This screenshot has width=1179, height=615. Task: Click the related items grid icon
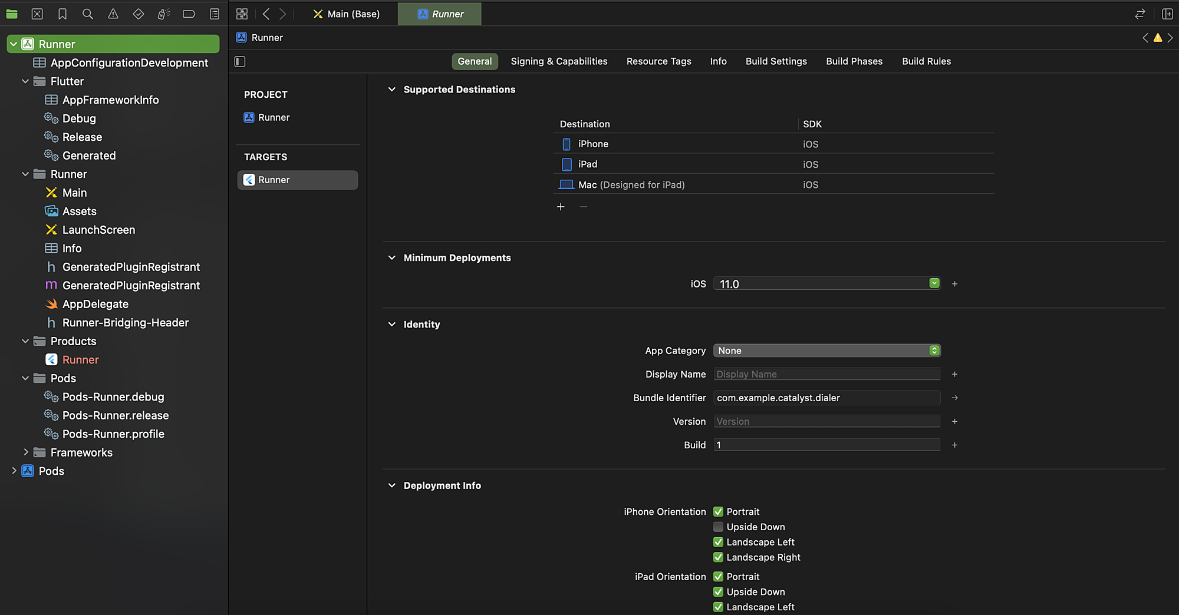click(x=242, y=14)
